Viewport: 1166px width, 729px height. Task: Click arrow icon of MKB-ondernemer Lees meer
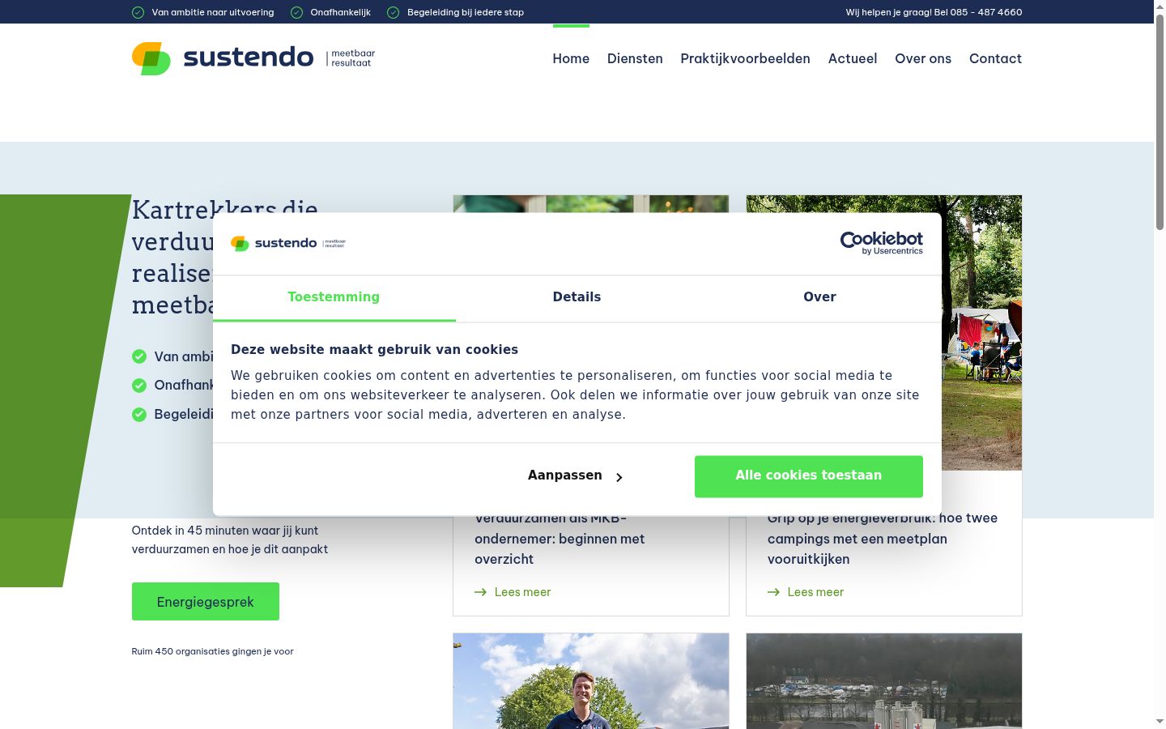pos(481,592)
